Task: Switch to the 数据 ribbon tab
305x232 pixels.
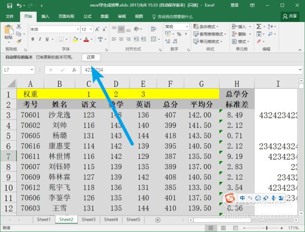Action: pos(105,16)
